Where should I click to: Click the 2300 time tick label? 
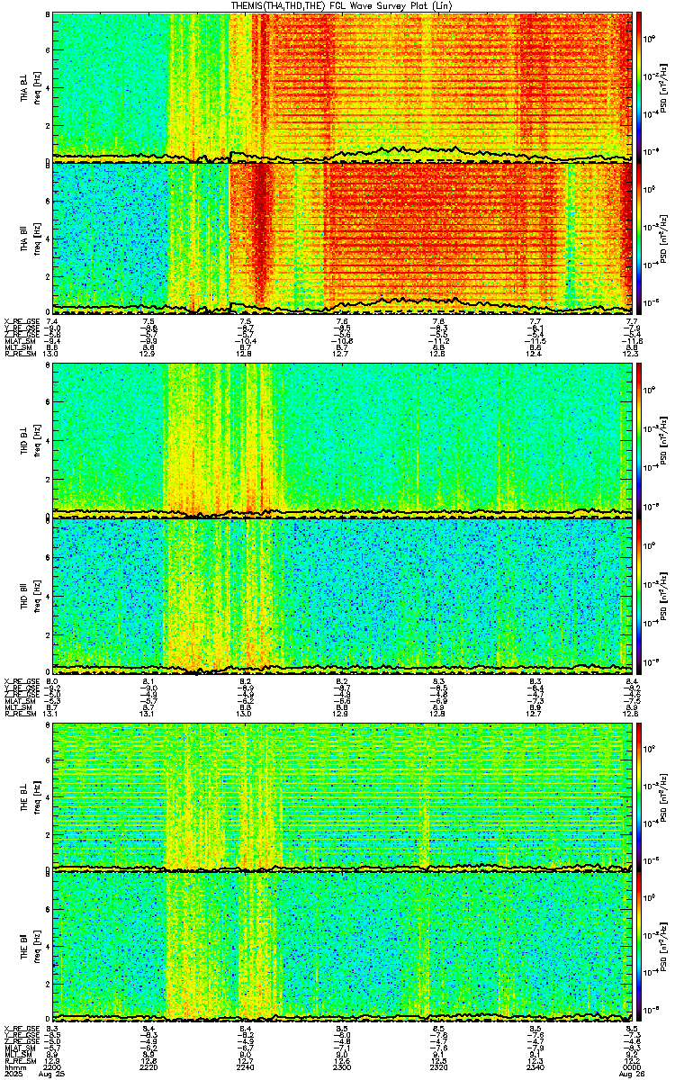(343, 1066)
